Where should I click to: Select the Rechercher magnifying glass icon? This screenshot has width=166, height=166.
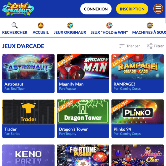[15, 25]
